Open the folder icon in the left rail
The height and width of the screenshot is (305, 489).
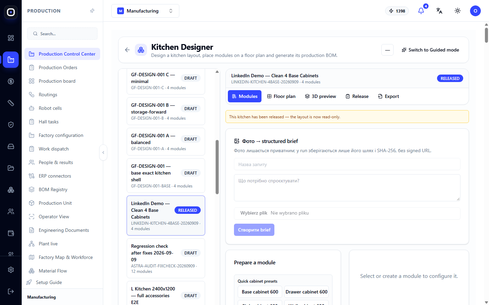click(11, 168)
